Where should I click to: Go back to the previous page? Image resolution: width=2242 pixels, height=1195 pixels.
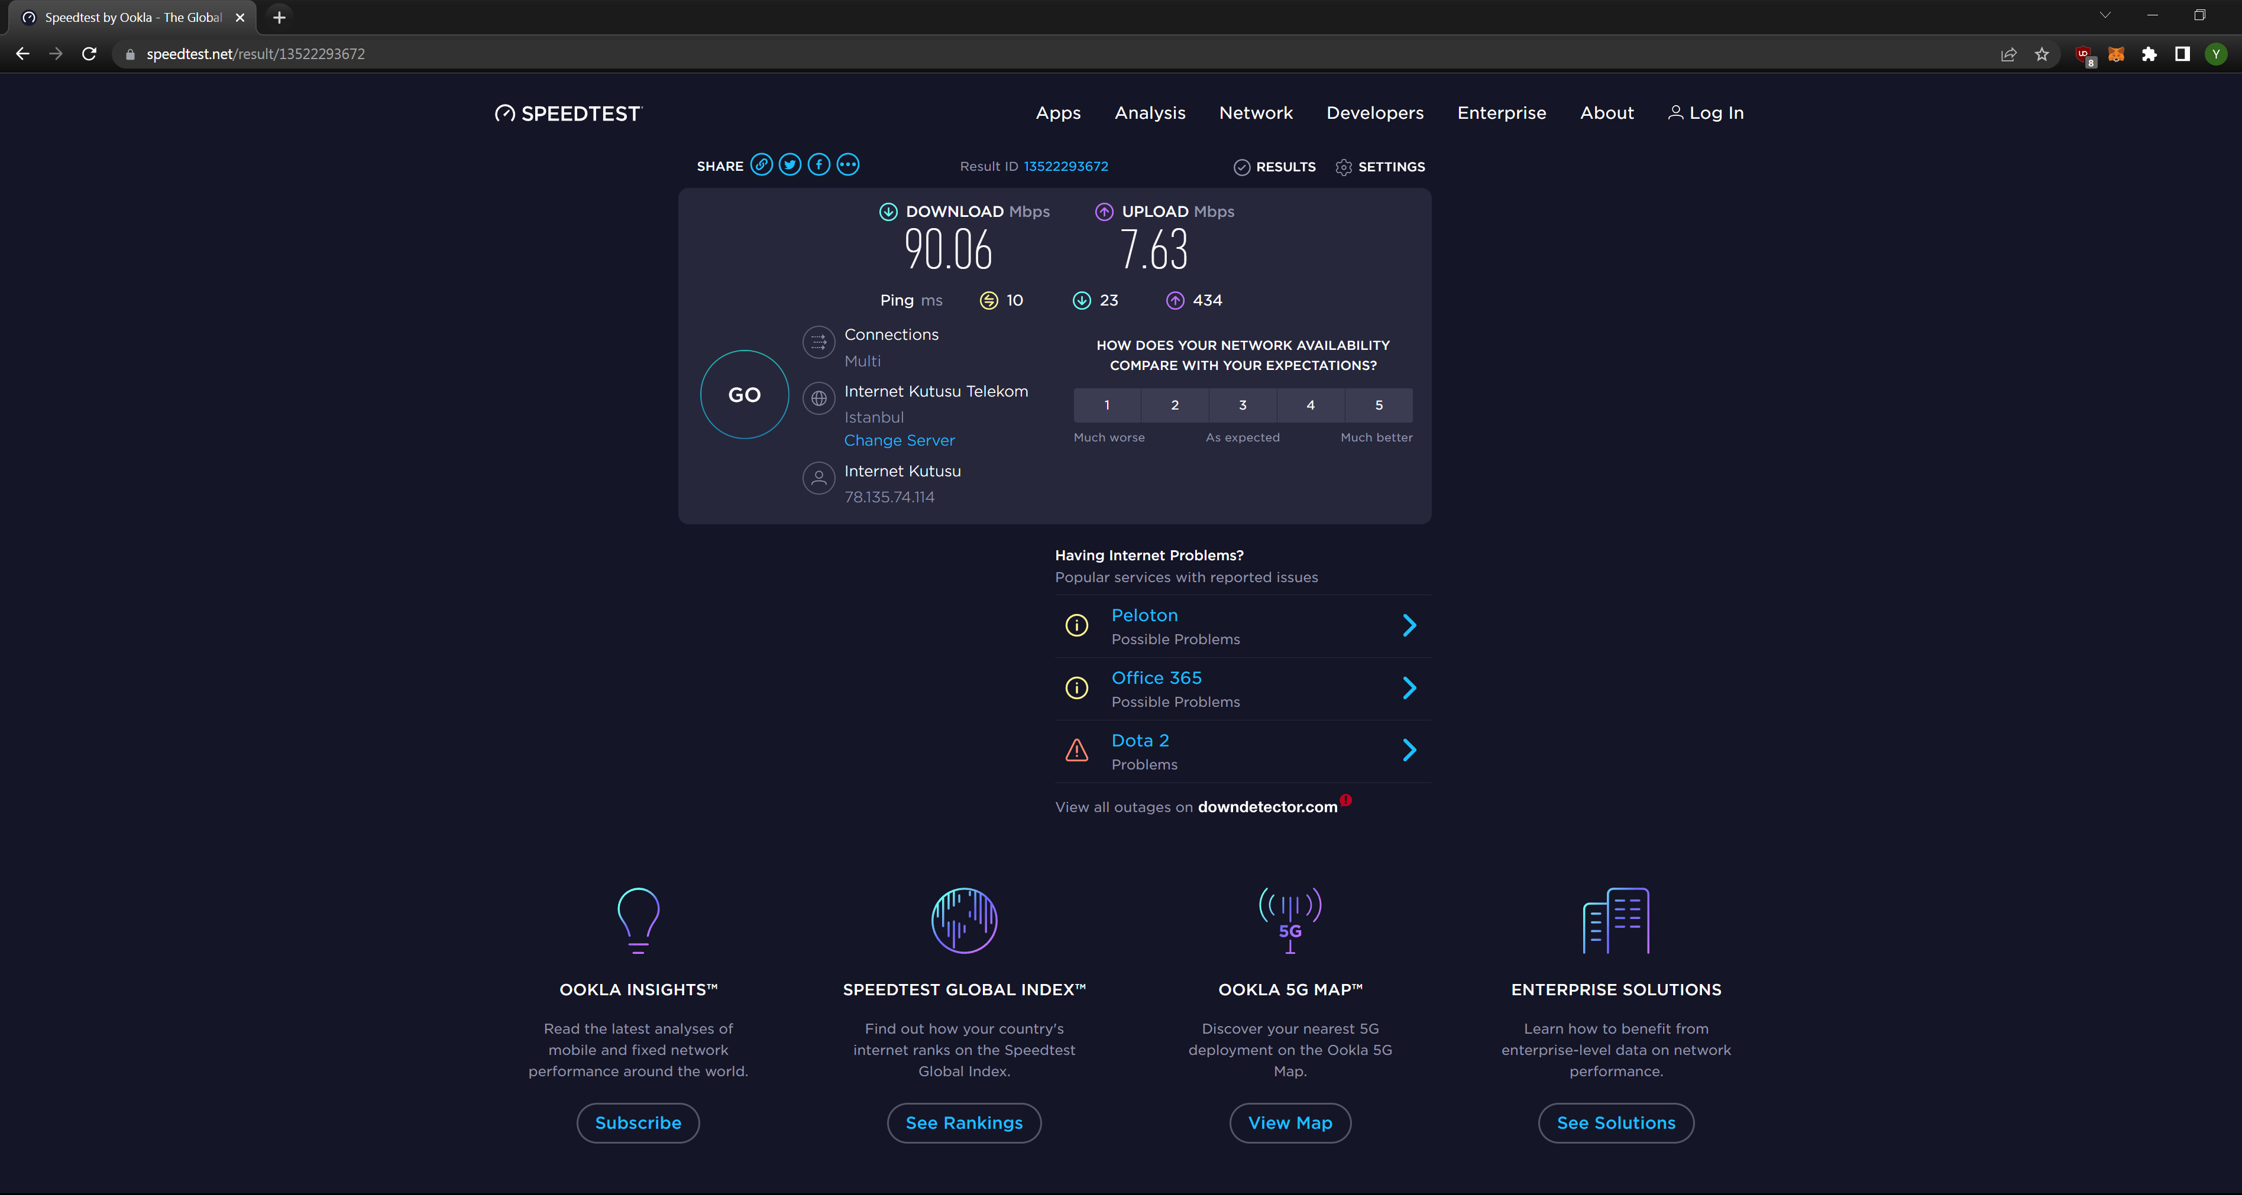(22, 54)
